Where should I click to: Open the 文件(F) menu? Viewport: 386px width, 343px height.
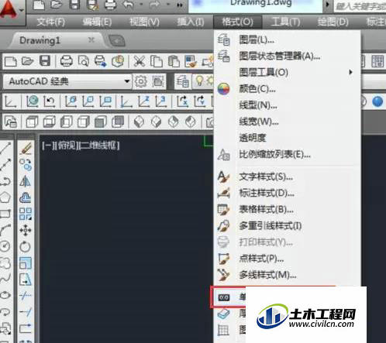pos(50,22)
